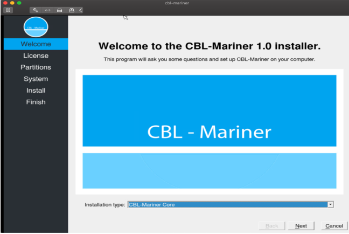Select the Finish step

[36, 102]
